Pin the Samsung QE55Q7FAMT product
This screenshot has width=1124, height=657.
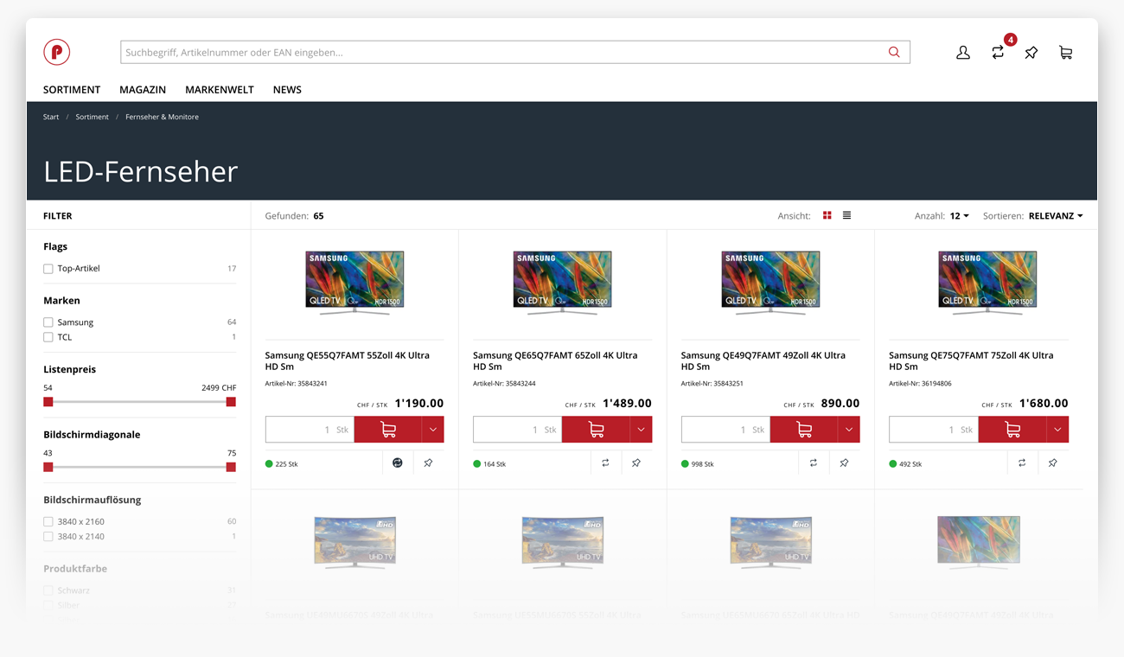pos(427,462)
